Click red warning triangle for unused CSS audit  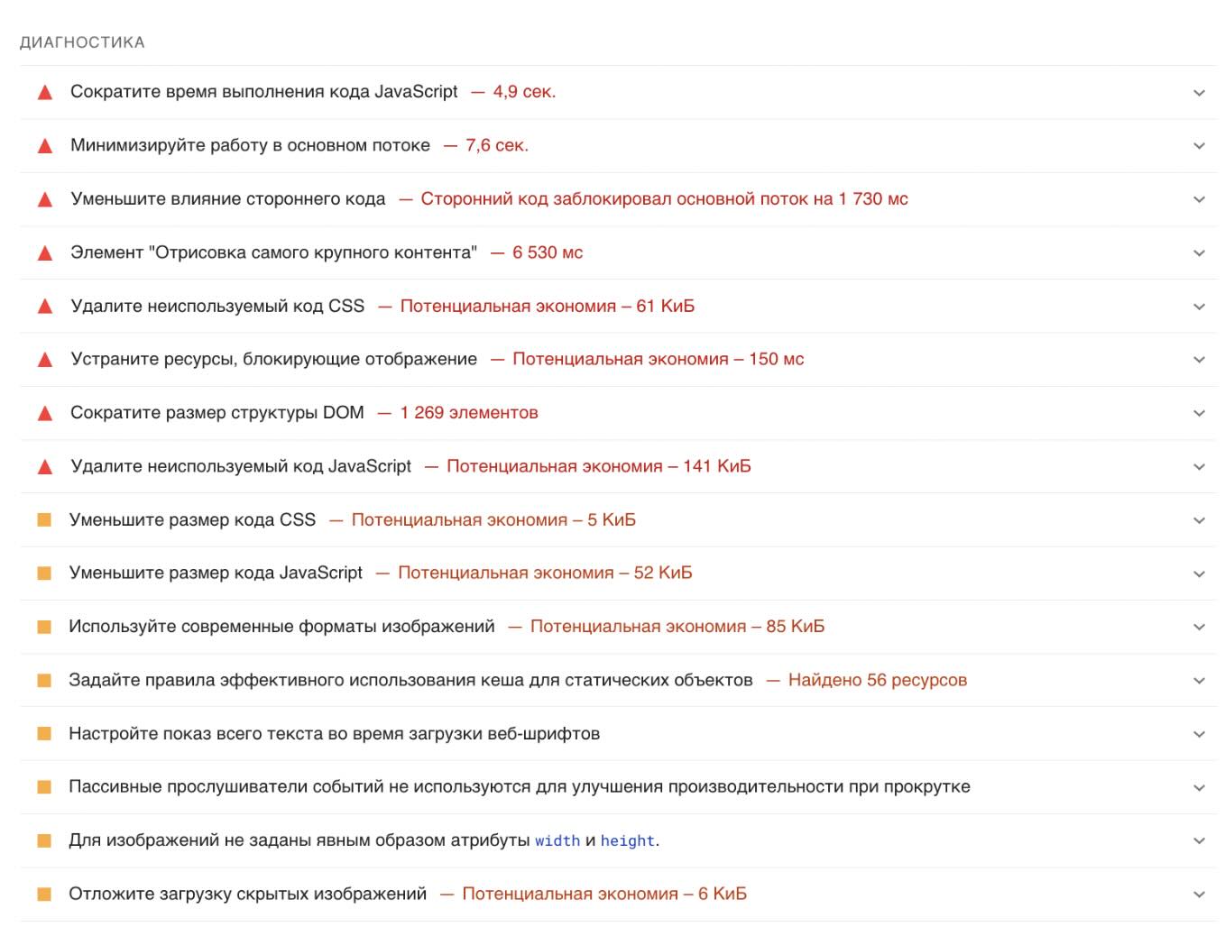(x=44, y=307)
